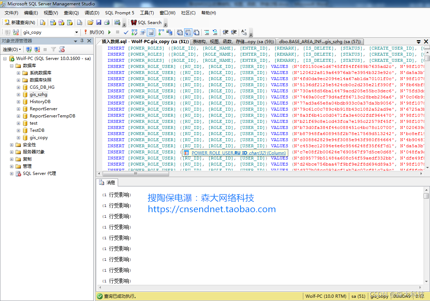Start an Analysis Services MDX query

[53, 23]
